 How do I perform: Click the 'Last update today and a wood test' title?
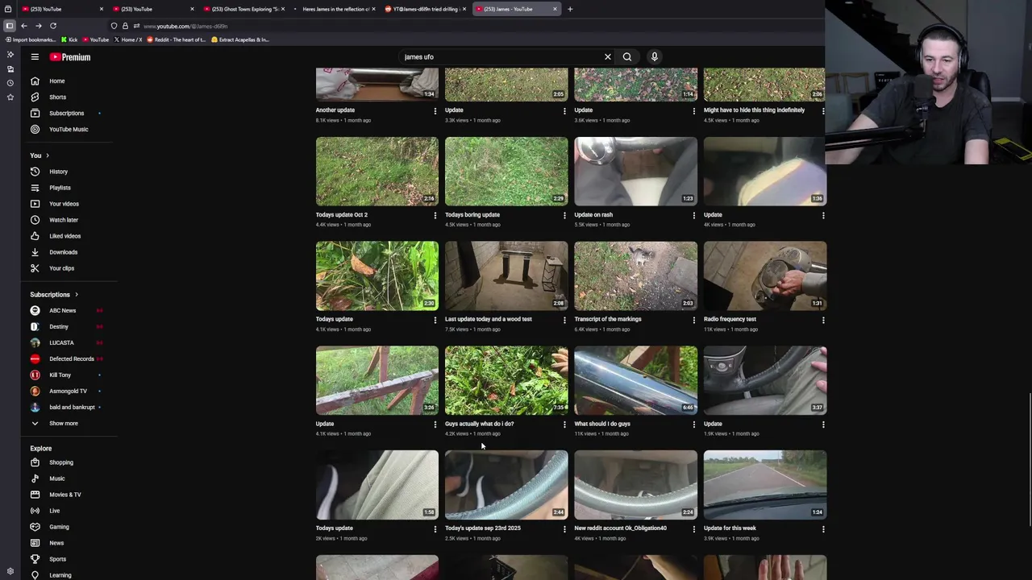pos(489,319)
